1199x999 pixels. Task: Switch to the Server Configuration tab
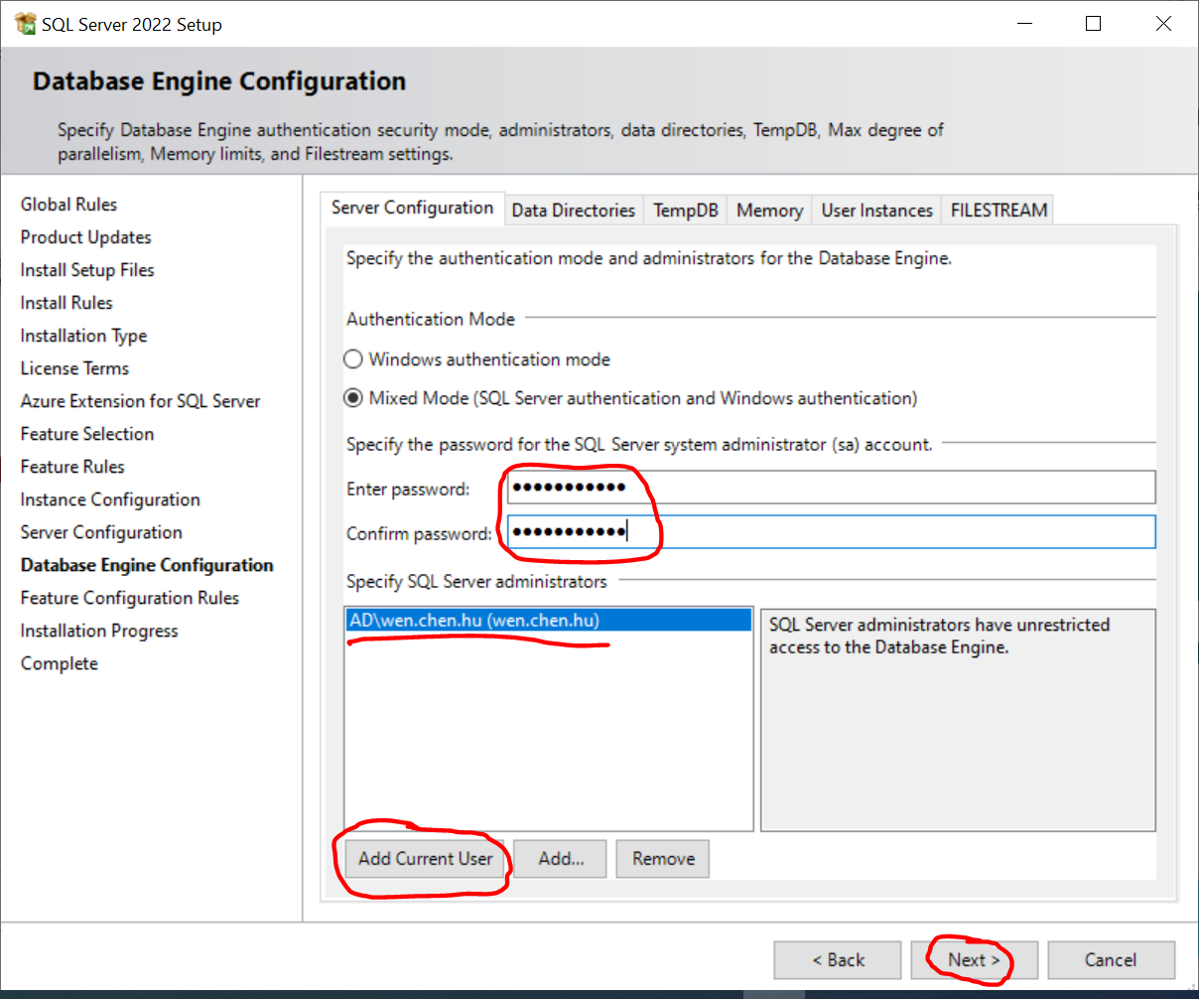click(412, 208)
